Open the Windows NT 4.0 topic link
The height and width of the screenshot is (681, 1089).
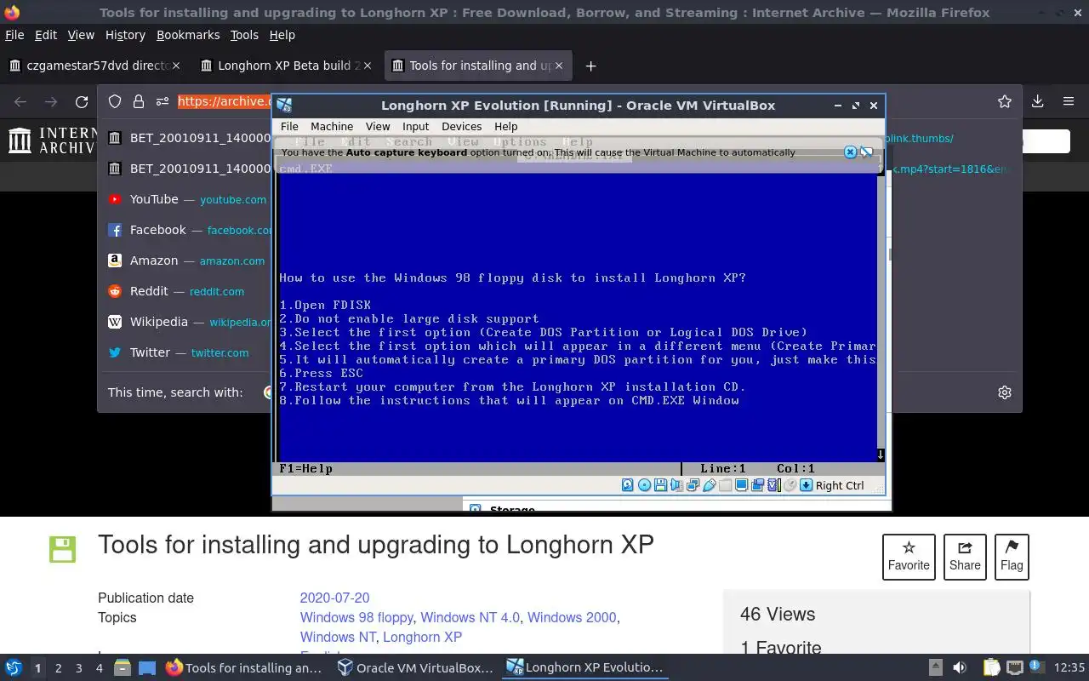[x=470, y=617]
